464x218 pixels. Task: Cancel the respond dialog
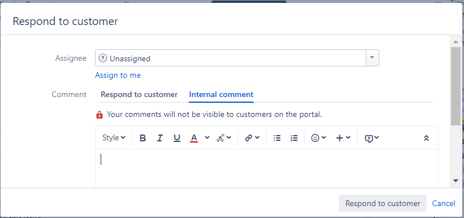(444, 203)
